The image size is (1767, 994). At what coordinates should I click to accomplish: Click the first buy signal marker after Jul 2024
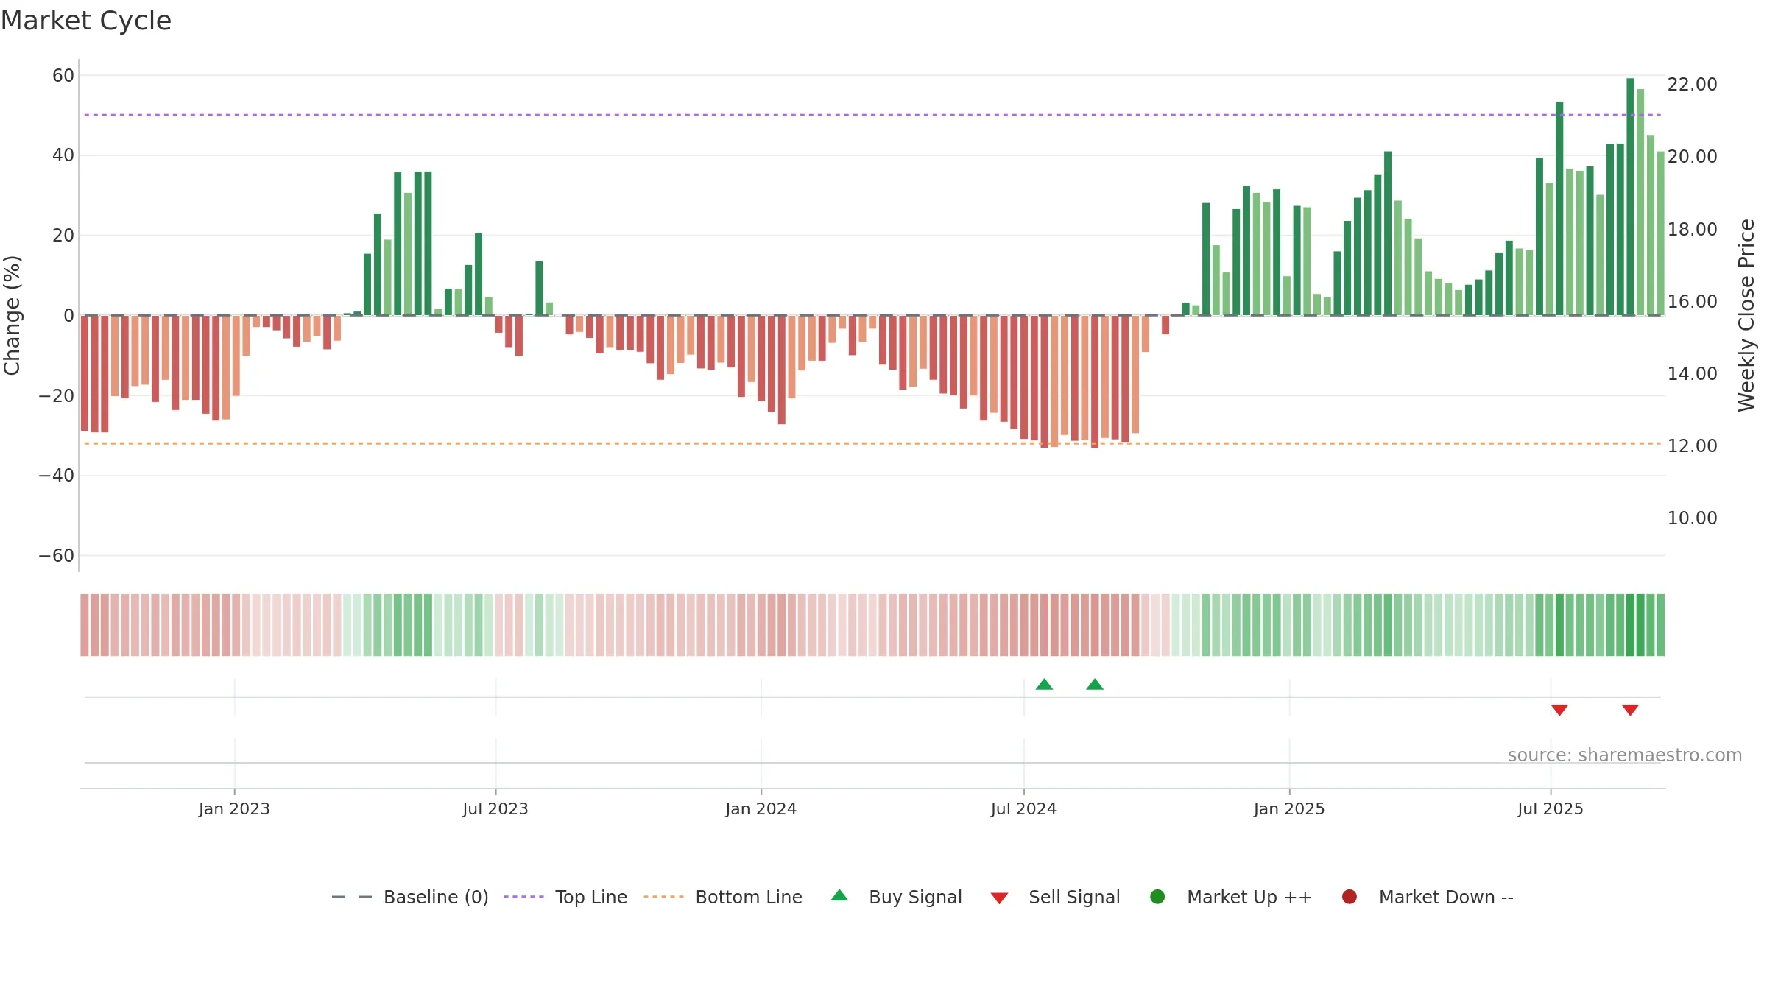1044,684
